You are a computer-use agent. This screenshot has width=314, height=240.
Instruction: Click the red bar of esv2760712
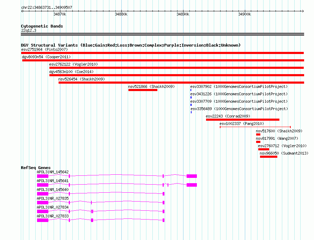[x=264, y=149]
